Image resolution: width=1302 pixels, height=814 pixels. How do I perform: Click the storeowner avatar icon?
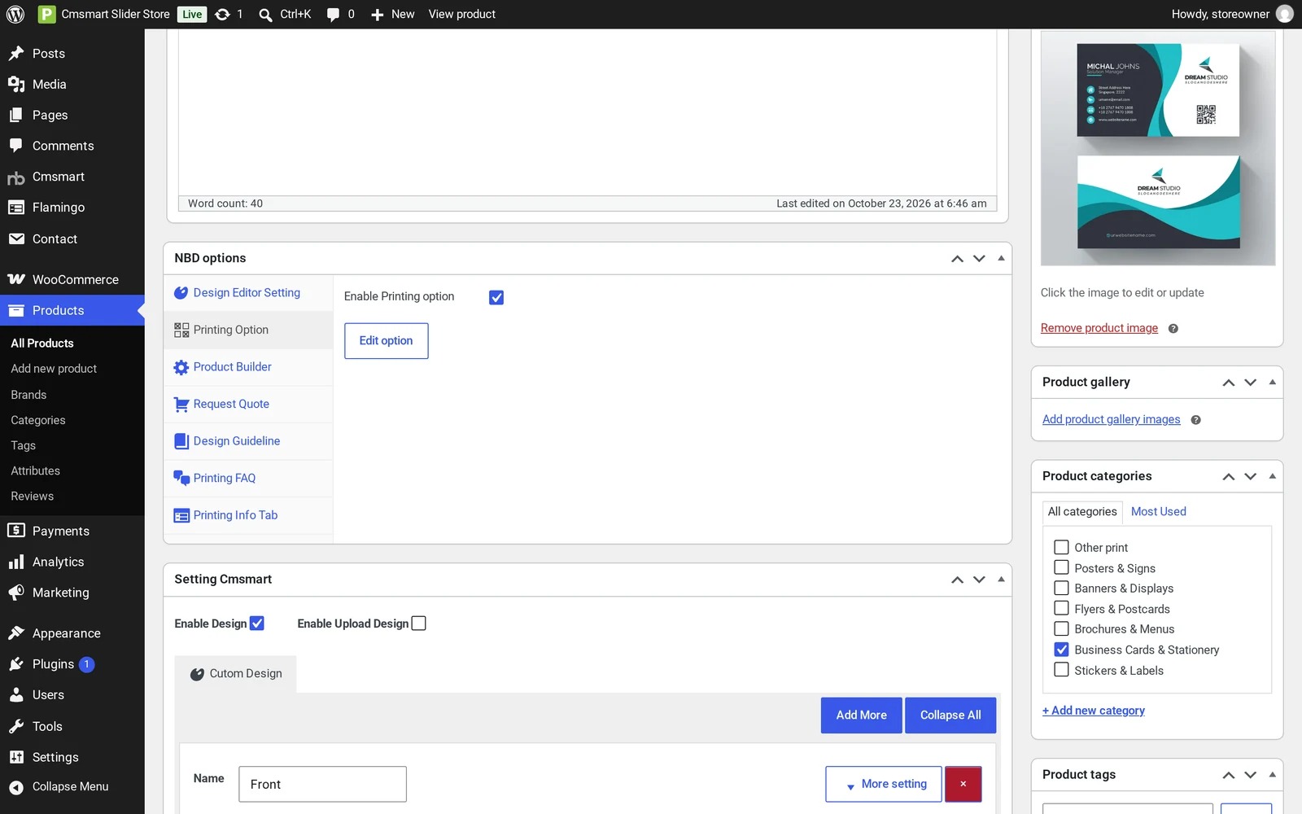(x=1285, y=14)
